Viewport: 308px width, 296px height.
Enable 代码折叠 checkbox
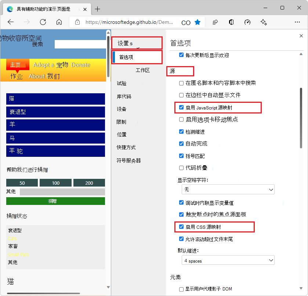[181, 168]
